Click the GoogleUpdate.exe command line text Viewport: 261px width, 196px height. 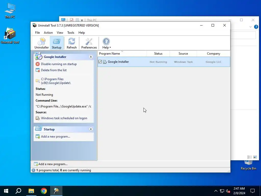[x=63, y=106]
